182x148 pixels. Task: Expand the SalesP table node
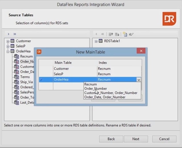click(x=8, y=46)
